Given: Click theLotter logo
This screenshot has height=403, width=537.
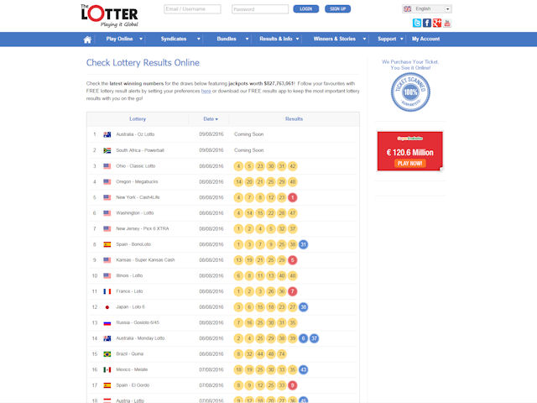Looking at the screenshot, I should 110,16.
